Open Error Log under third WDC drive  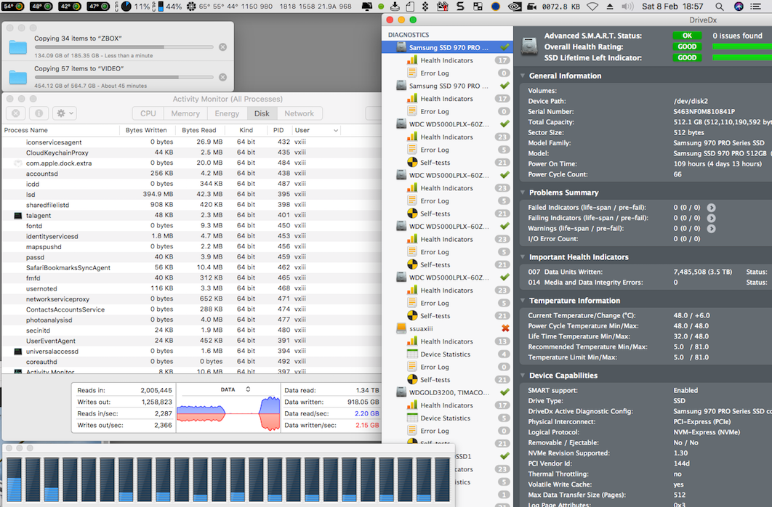435,252
